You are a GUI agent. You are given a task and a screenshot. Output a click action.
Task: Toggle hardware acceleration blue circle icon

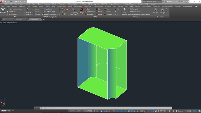click(x=197, y=111)
